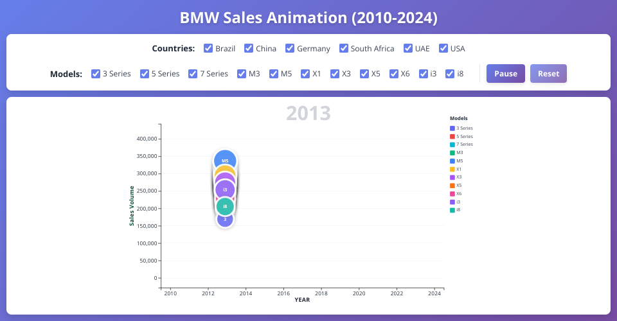617x321 pixels.
Task: Click the M3 green legend marker
Action: click(452, 153)
